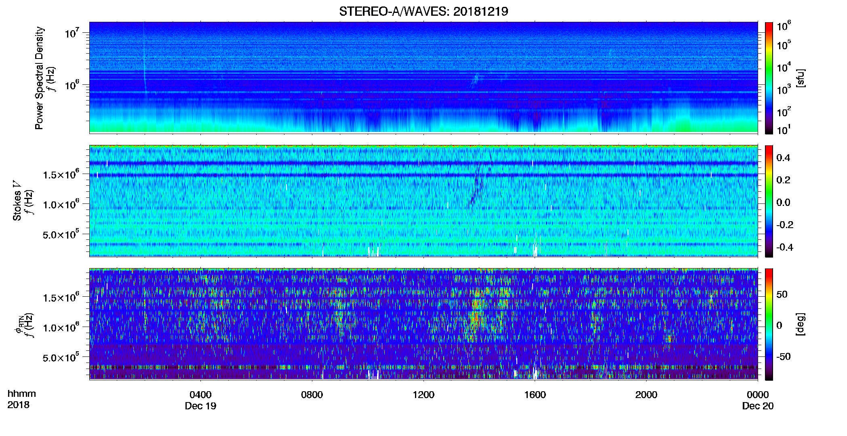Click the -50 value on degree color bar

pyautogui.click(x=784, y=356)
